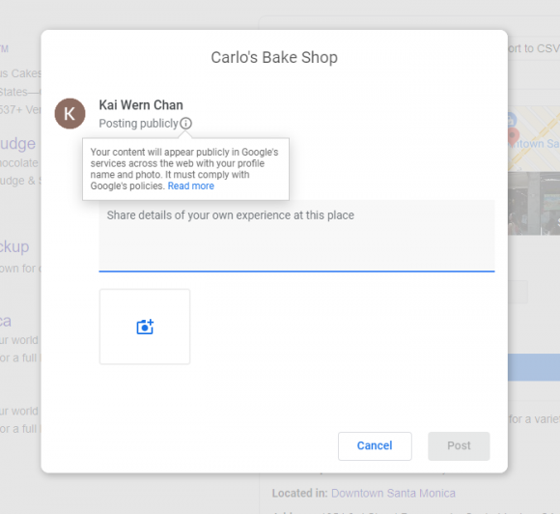Image resolution: width=560 pixels, height=514 pixels.
Task: Click the K profile avatar
Action: click(70, 114)
